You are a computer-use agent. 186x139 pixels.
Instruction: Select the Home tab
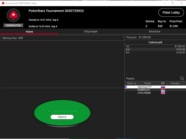coord(29,32)
